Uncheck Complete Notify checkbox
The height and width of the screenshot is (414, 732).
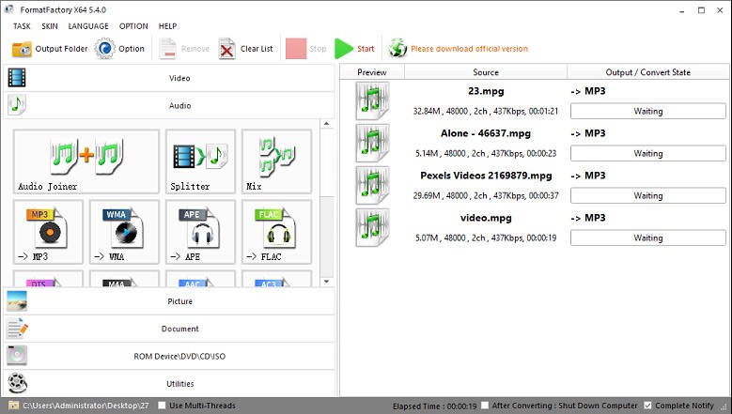click(647, 406)
